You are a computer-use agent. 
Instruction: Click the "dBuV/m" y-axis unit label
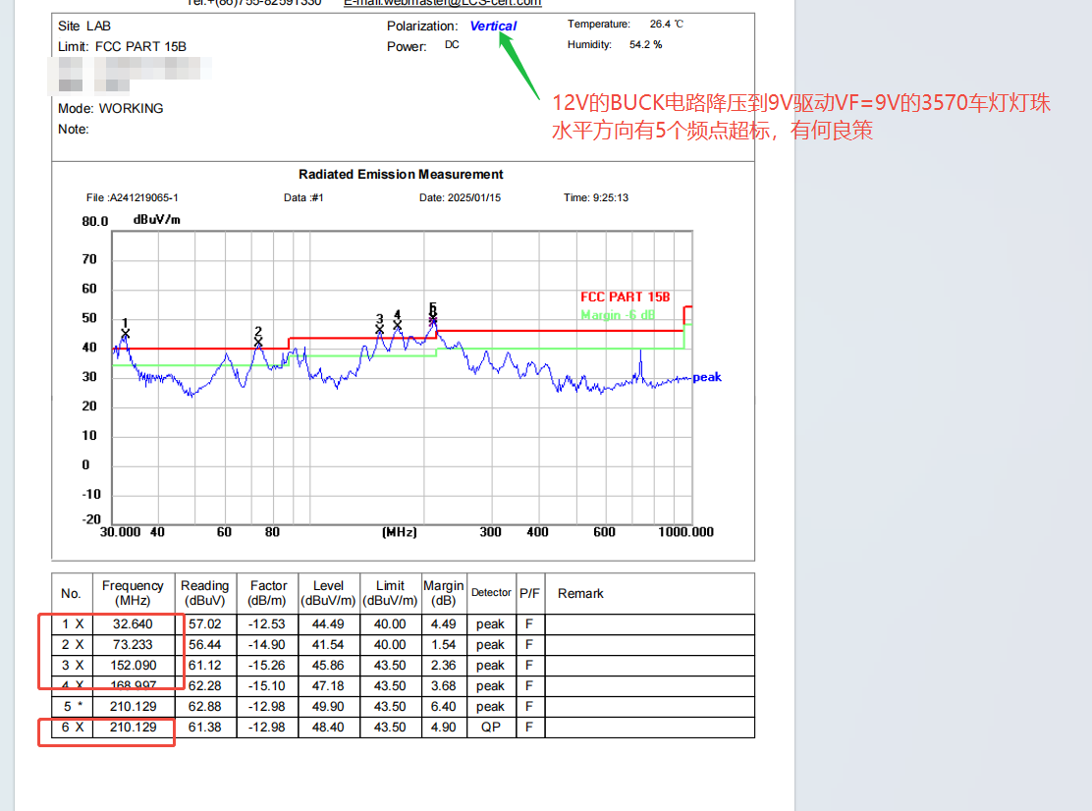click(x=157, y=219)
